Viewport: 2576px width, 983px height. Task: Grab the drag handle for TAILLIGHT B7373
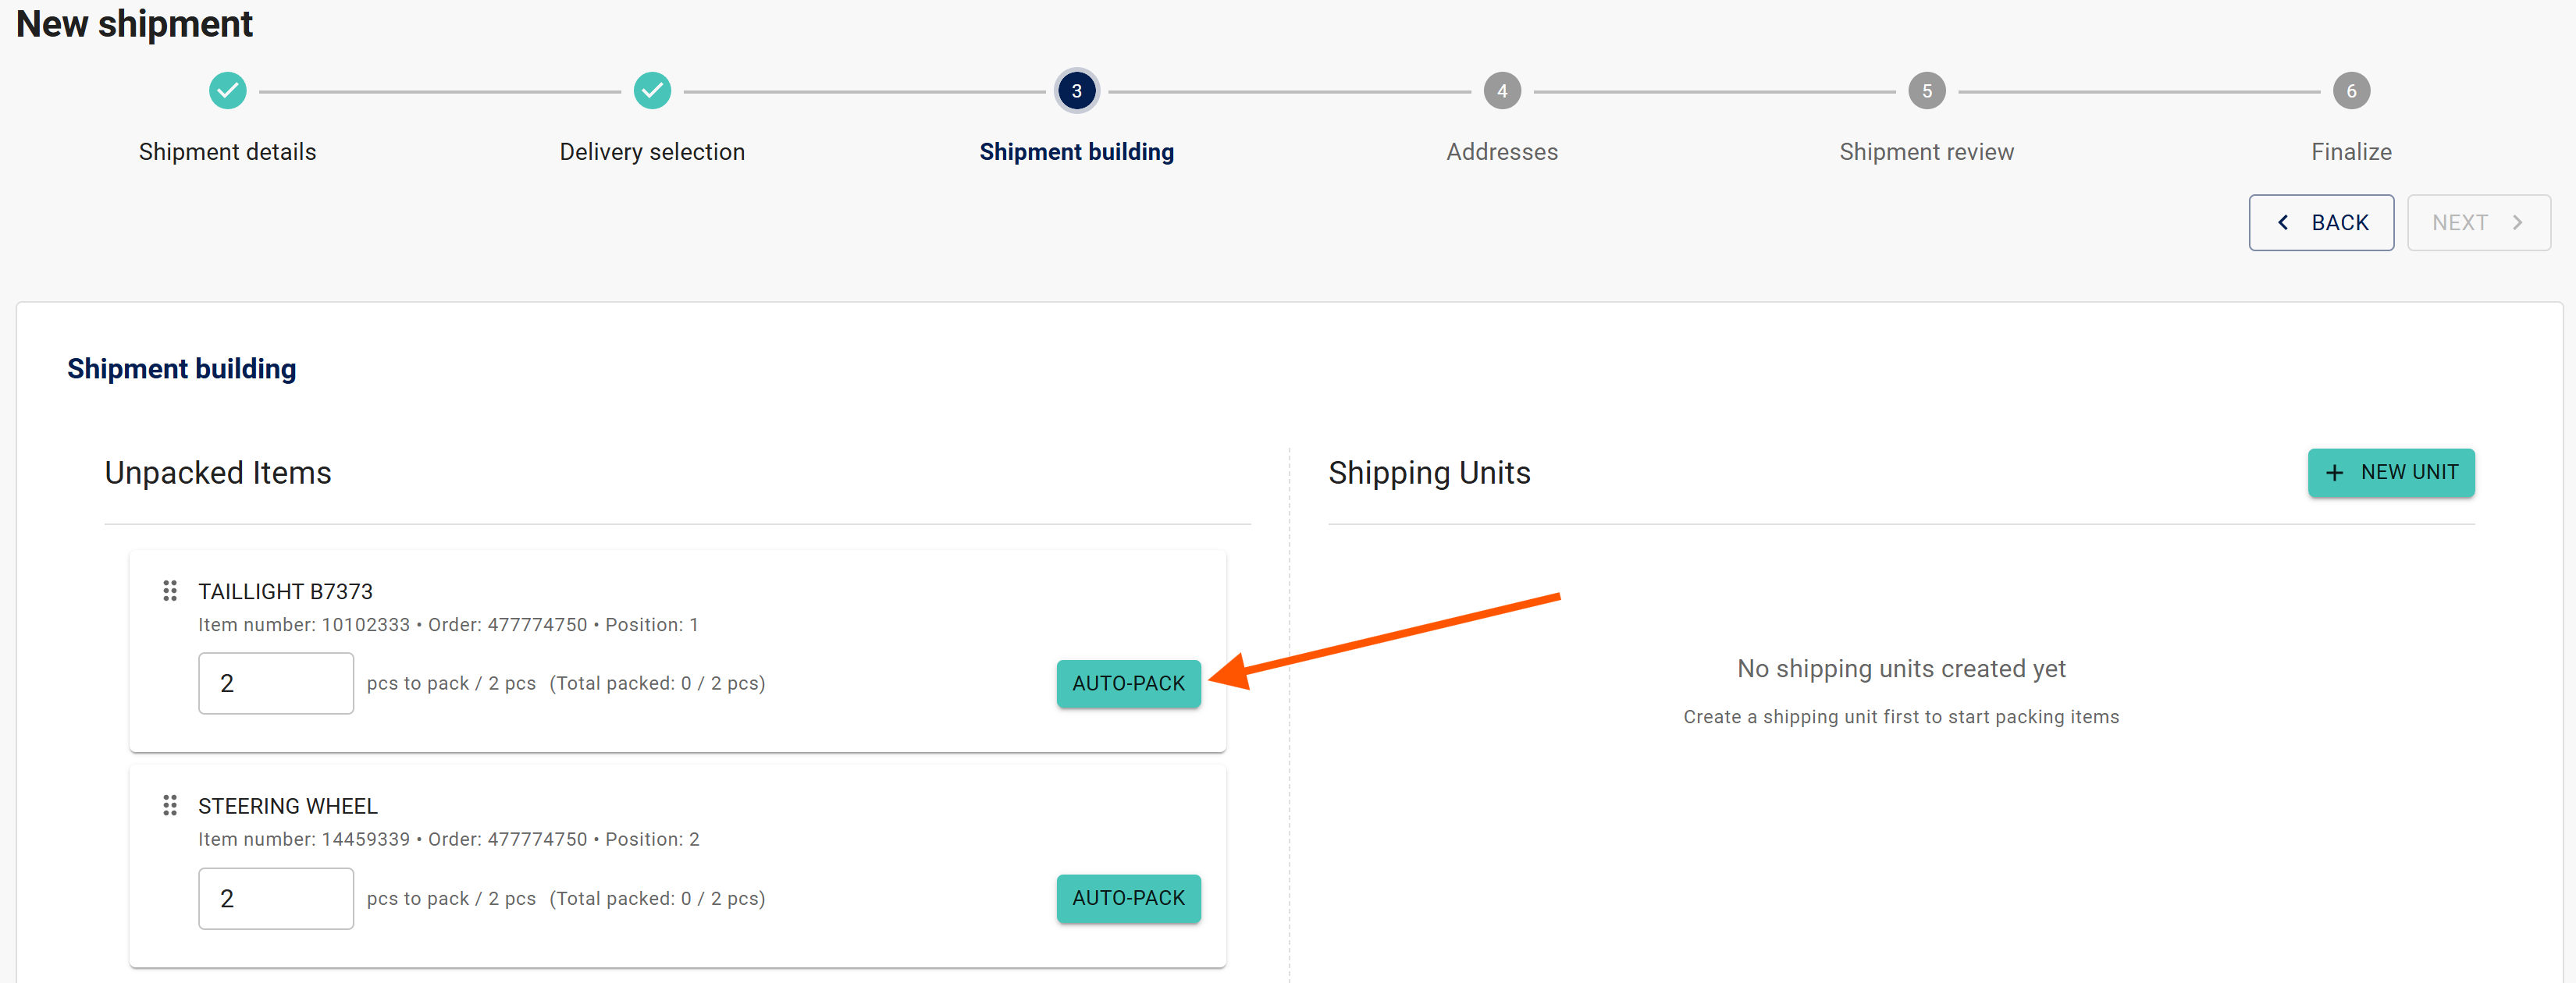tap(170, 591)
